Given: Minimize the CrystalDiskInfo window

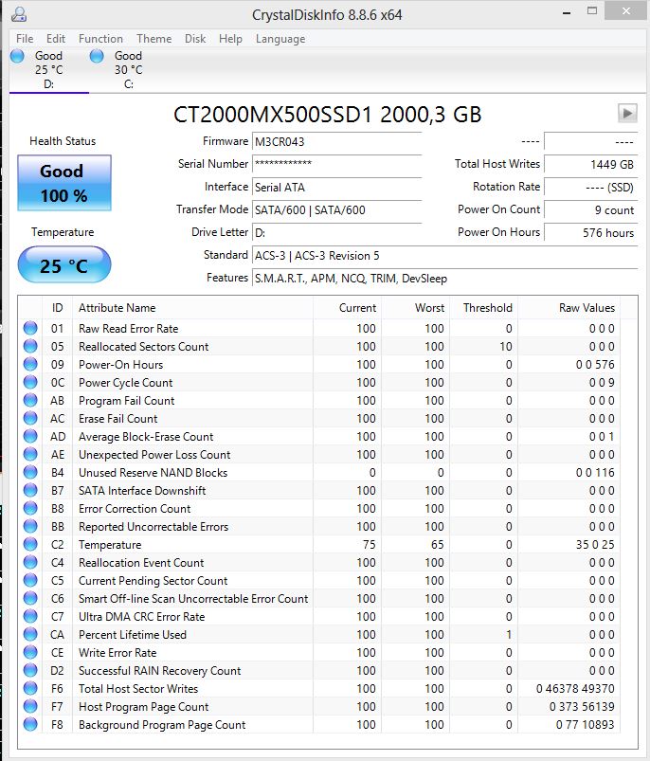Looking at the screenshot, I should tap(566, 12).
